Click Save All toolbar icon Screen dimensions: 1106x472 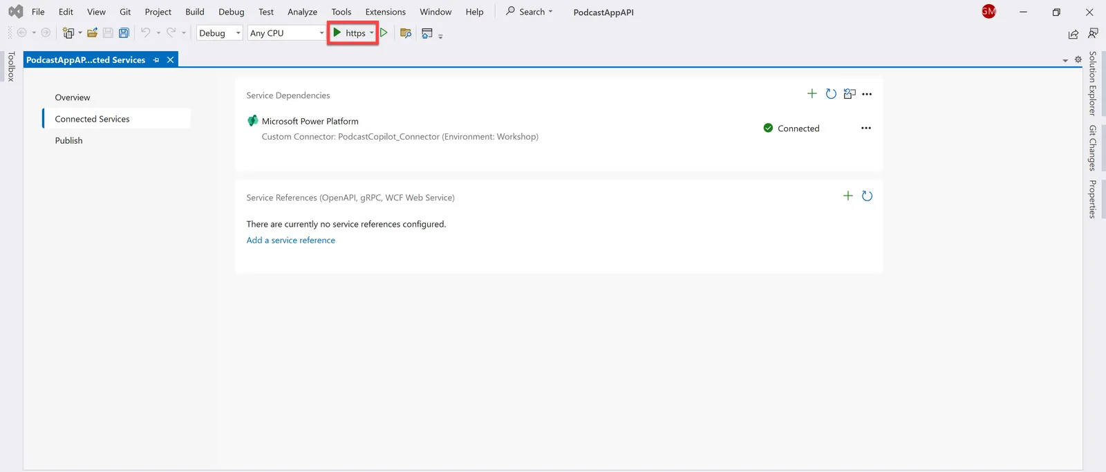pyautogui.click(x=124, y=32)
